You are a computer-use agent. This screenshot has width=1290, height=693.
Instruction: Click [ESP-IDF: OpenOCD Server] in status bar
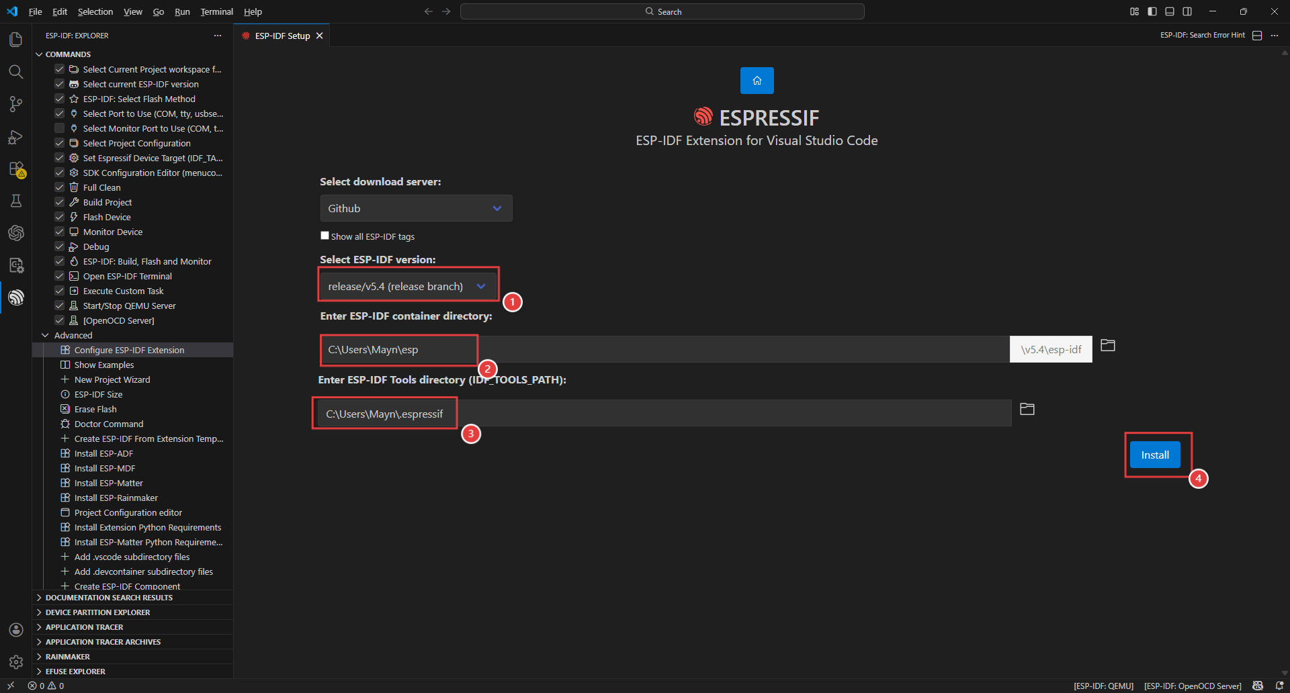point(1193,686)
